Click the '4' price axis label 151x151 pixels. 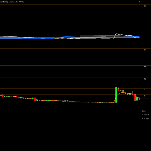pyautogui.click(x=144, y=96)
